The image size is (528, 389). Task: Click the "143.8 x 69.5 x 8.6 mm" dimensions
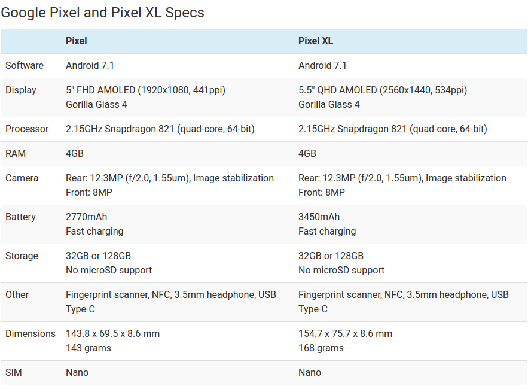point(112,334)
